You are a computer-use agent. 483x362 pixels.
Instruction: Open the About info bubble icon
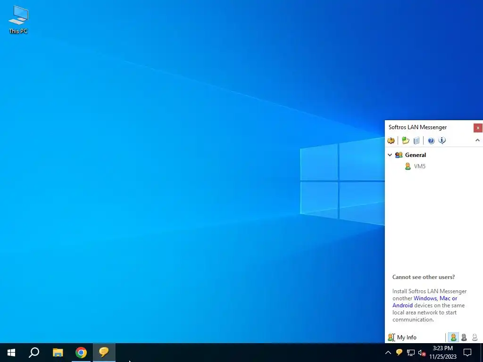point(442,140)
